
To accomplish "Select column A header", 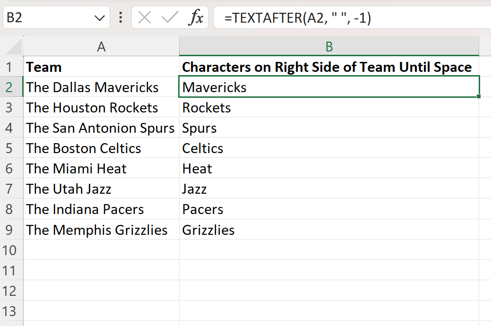I will tap(101, 46).
